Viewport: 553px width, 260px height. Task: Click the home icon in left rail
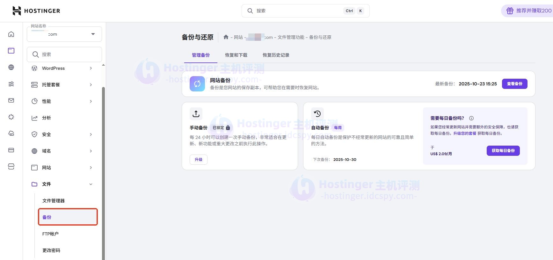tap(11, 34)
